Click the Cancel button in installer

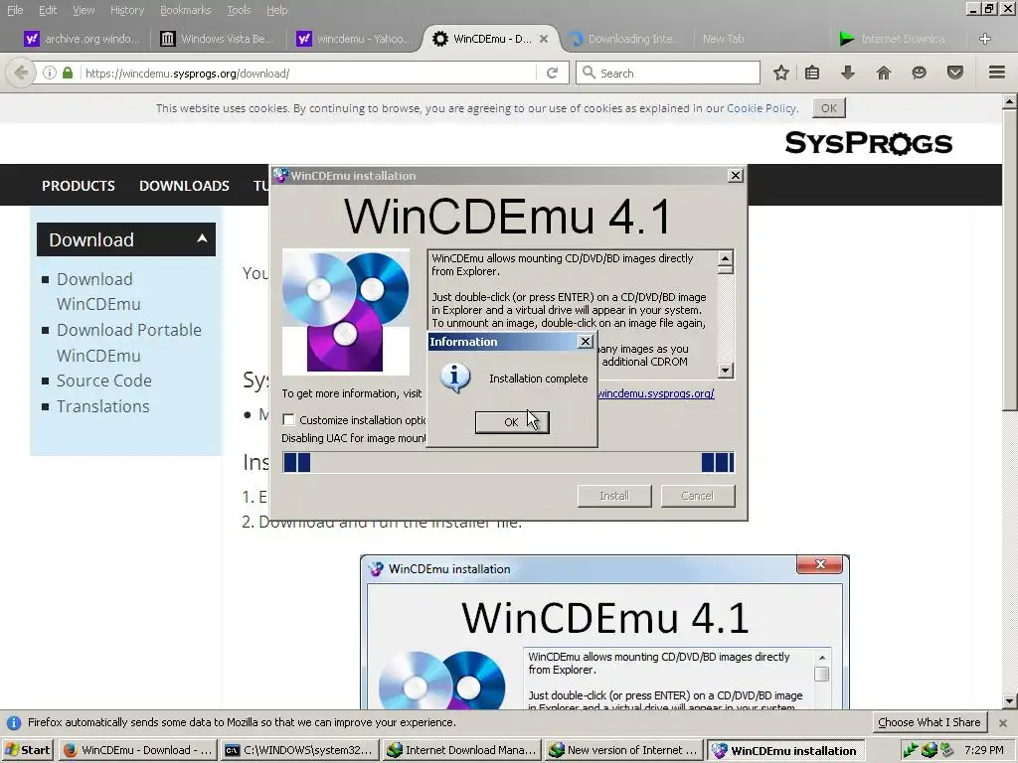point(697,496)
